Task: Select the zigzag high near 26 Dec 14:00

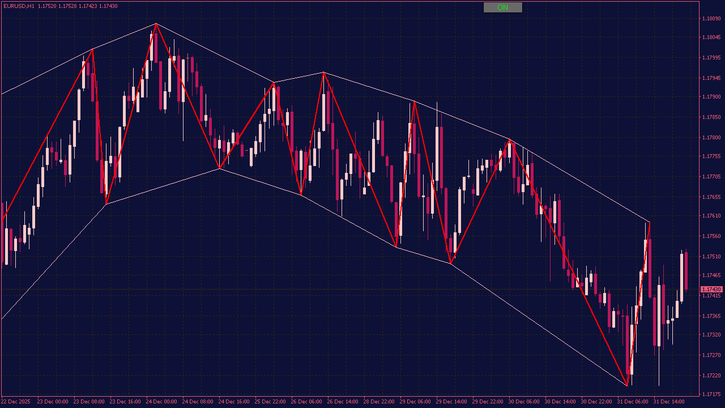Action: pyautogui.click(x=323, y=72)
